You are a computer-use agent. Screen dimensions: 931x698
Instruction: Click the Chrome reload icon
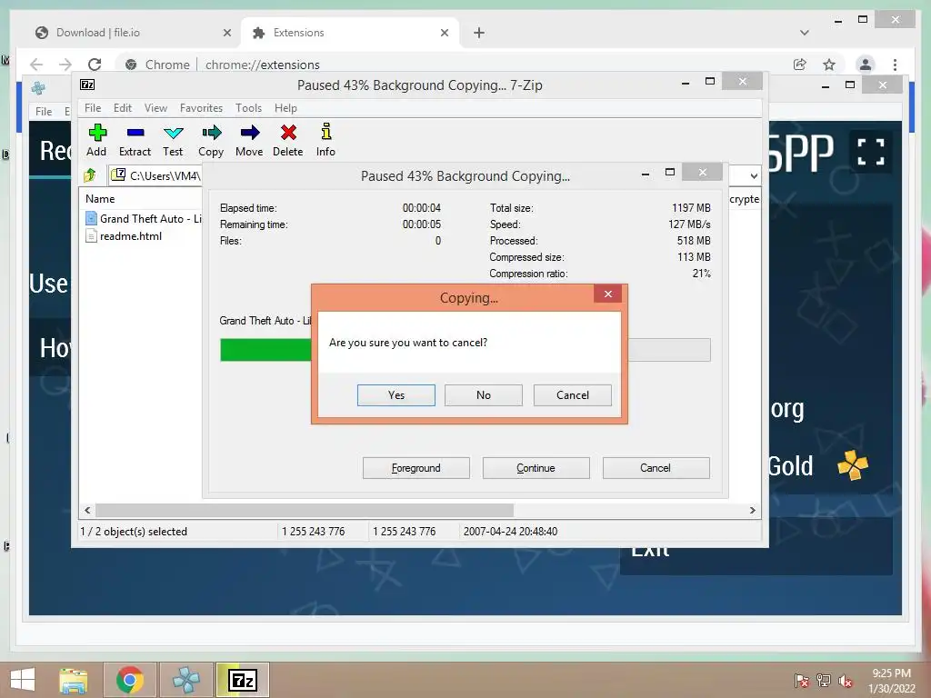pyautogui.click(x=95, y=65)
